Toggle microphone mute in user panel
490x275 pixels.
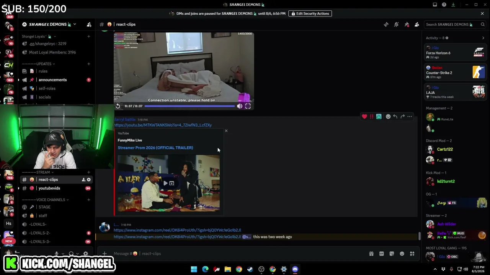pyautogui.click(x=57, y=254)
